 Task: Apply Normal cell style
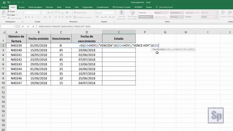tap(146, 13)
